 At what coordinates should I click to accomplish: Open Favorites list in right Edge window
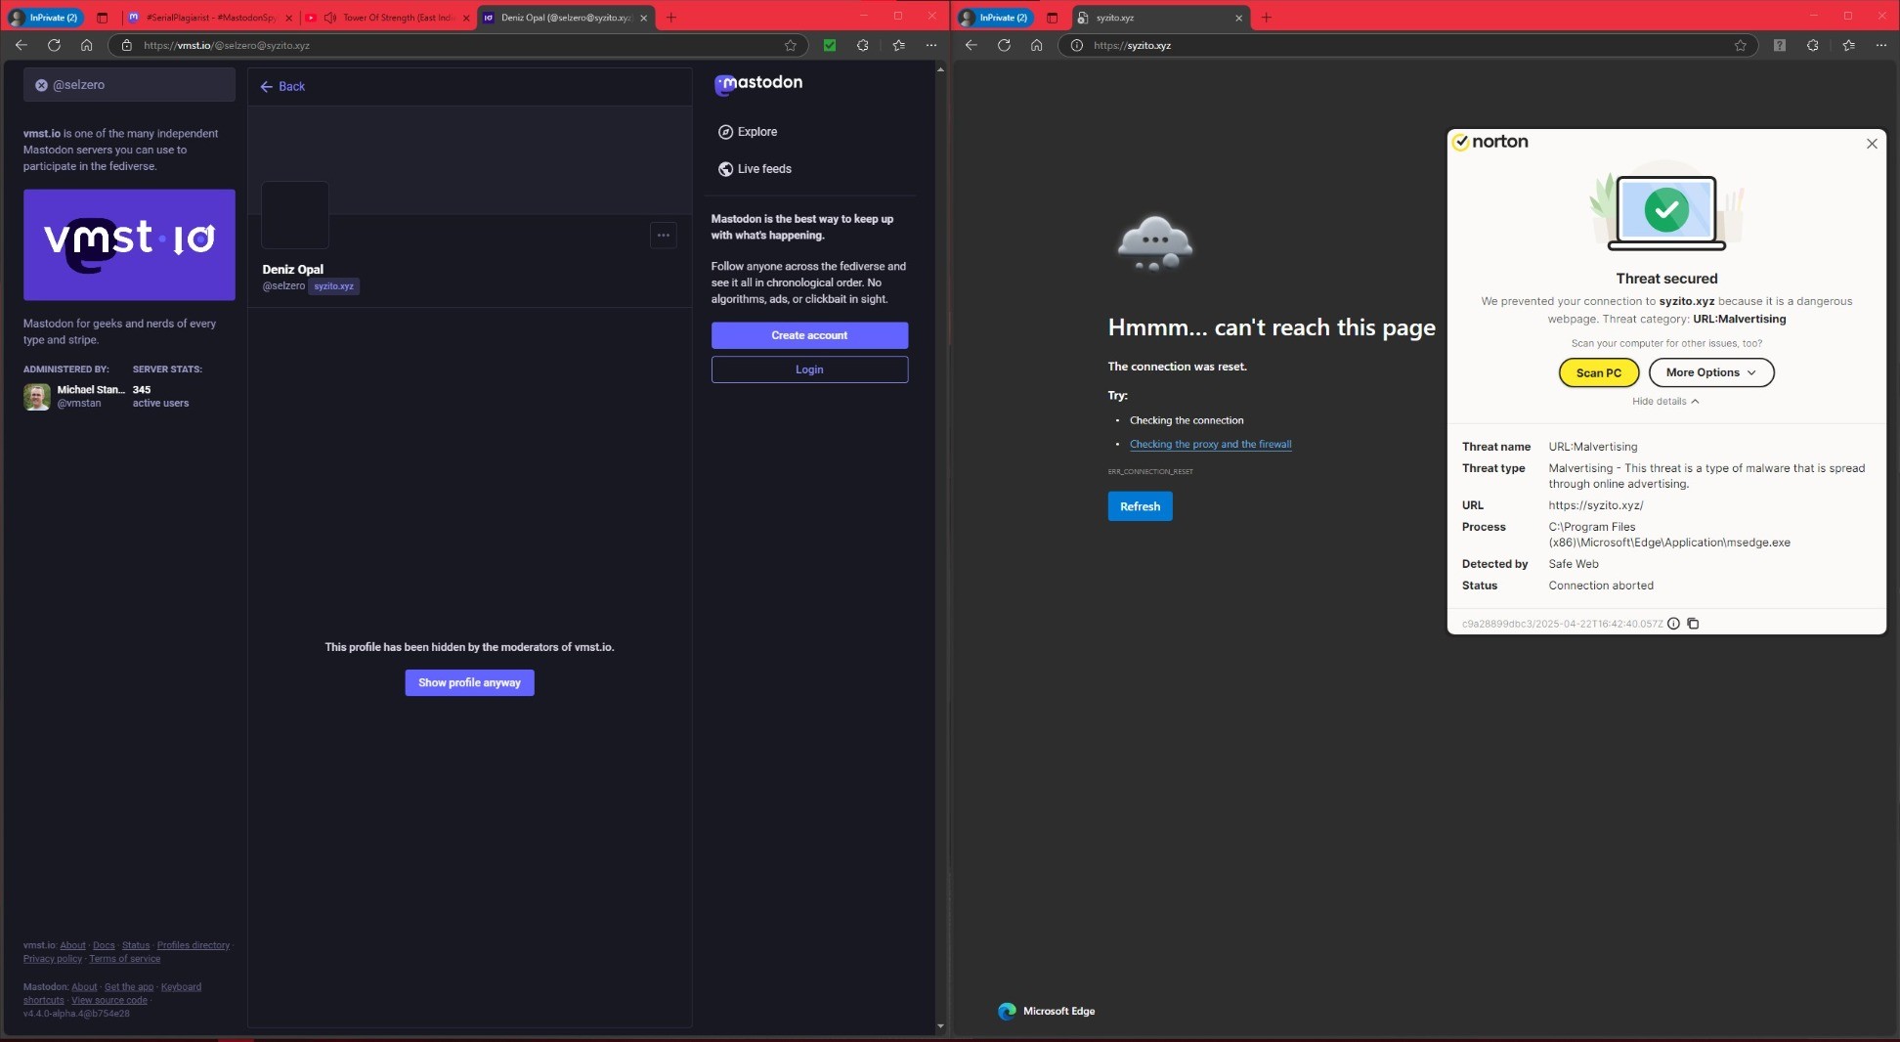1848,45
